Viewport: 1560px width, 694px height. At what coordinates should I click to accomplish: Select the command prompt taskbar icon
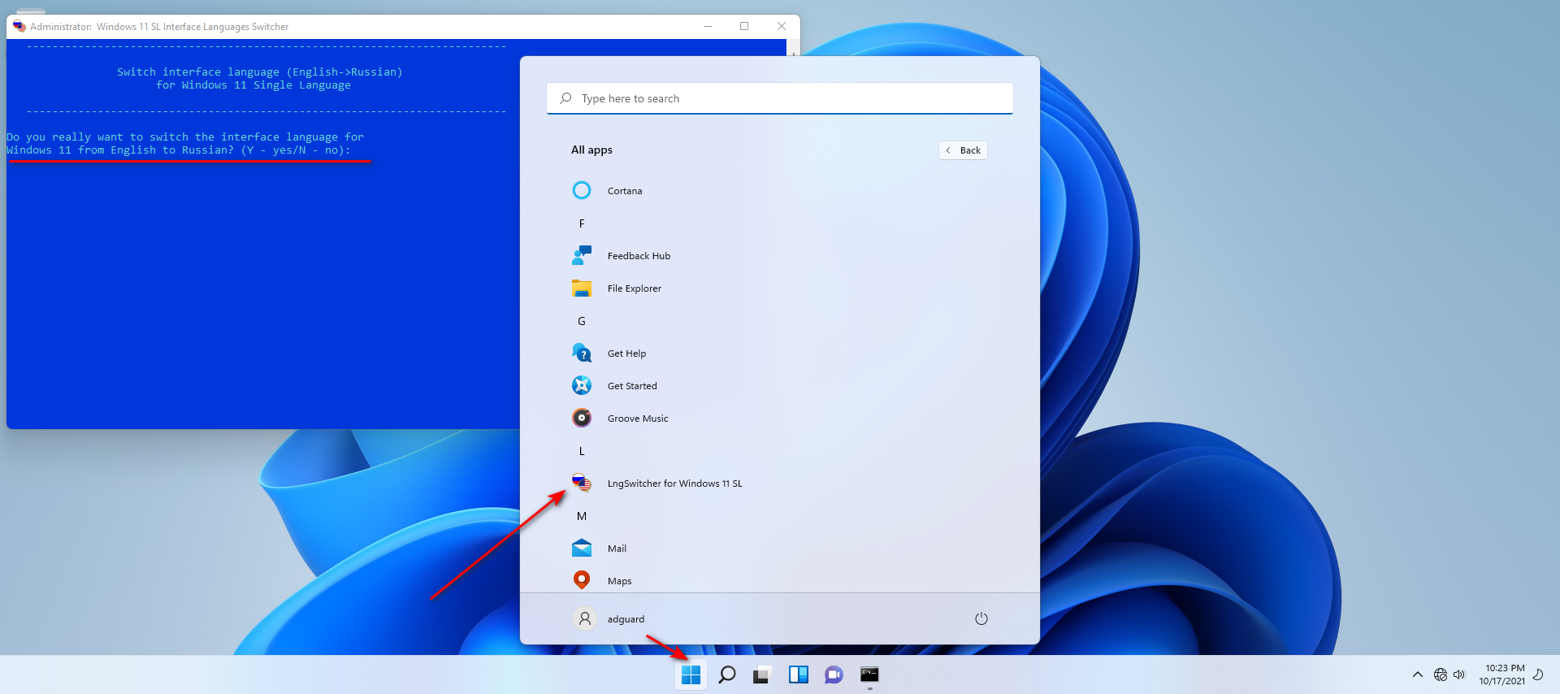pyautogui.click(x=869, y=674)
